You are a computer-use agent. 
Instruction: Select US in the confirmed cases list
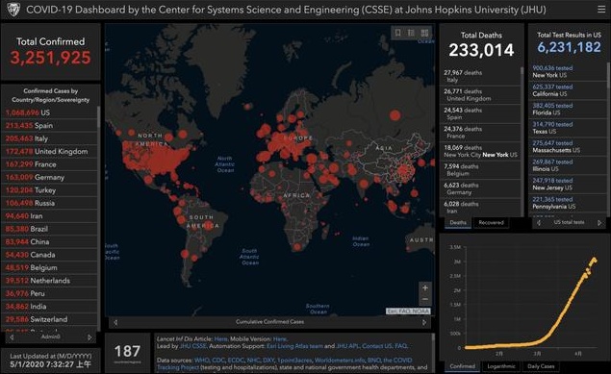click(49, 112)
